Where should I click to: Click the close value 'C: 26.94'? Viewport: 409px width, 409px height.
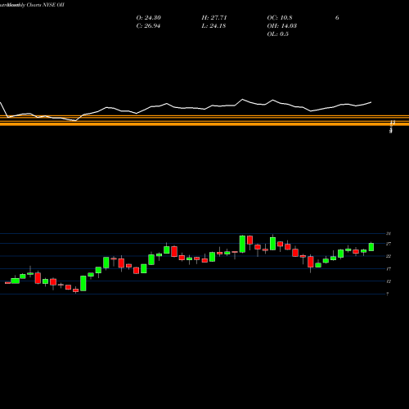148,26
